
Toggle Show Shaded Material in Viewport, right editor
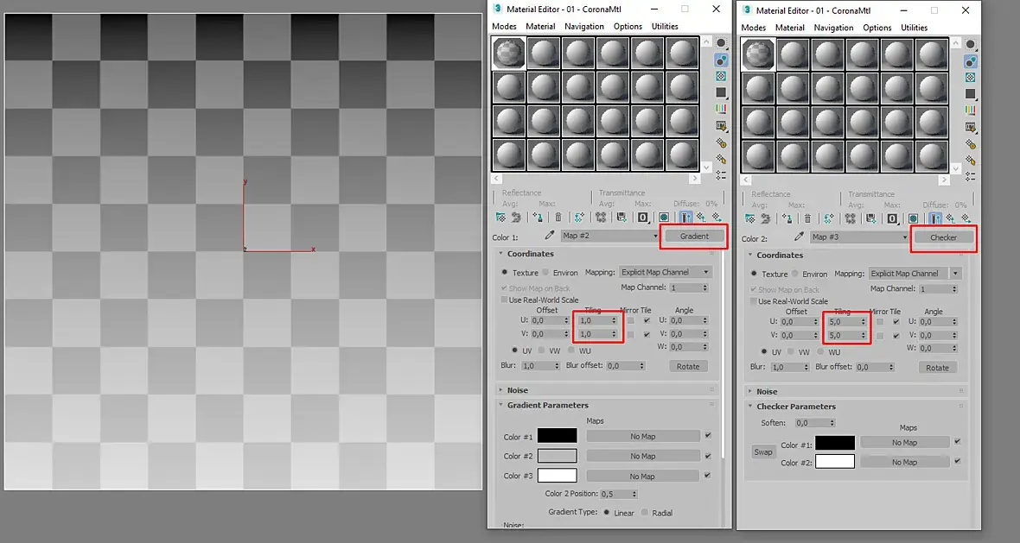point(914,218)
